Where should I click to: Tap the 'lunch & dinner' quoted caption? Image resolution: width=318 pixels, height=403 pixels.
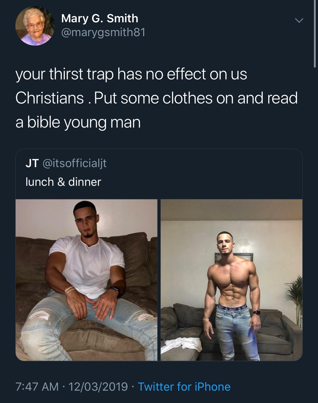(x=63, y=182)
